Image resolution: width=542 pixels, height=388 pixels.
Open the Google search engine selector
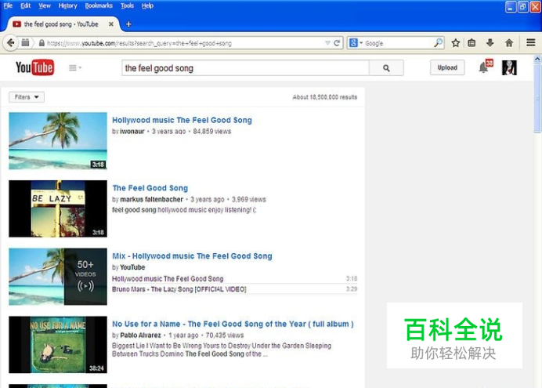(356, 43)
